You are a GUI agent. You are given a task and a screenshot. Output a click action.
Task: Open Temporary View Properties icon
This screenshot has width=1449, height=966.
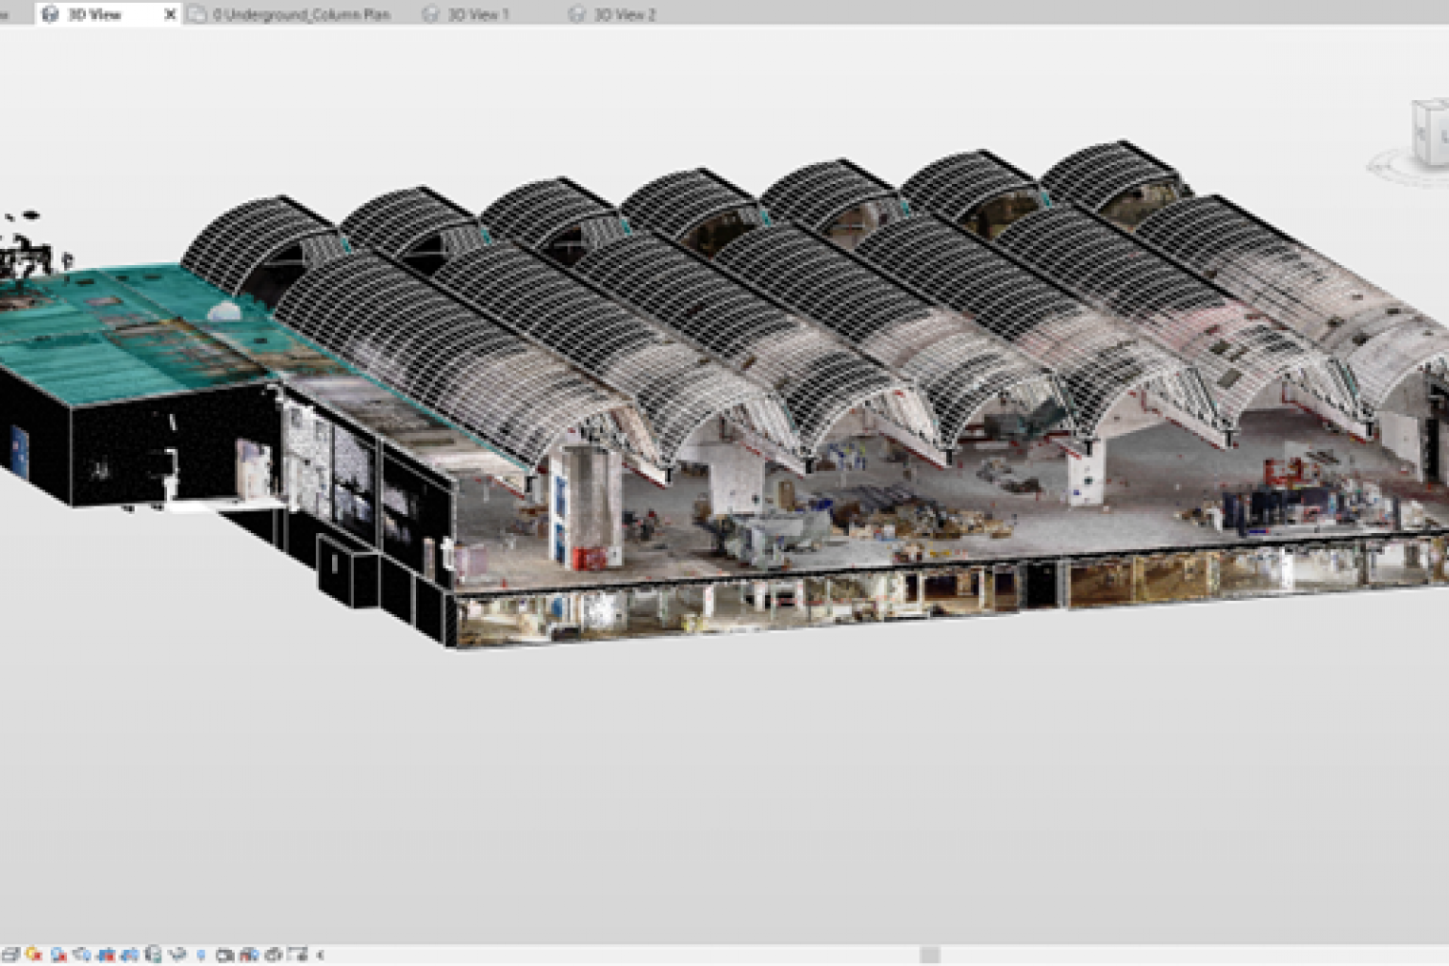pyautogui.click(x=225, y=955)
